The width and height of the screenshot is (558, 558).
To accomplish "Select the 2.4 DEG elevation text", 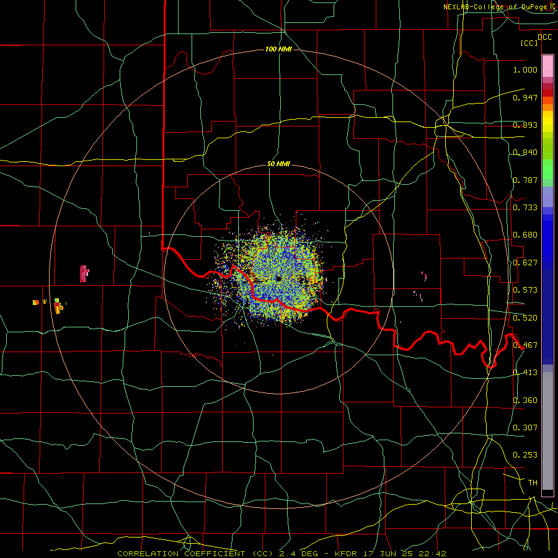I will [x=299, y=554].
